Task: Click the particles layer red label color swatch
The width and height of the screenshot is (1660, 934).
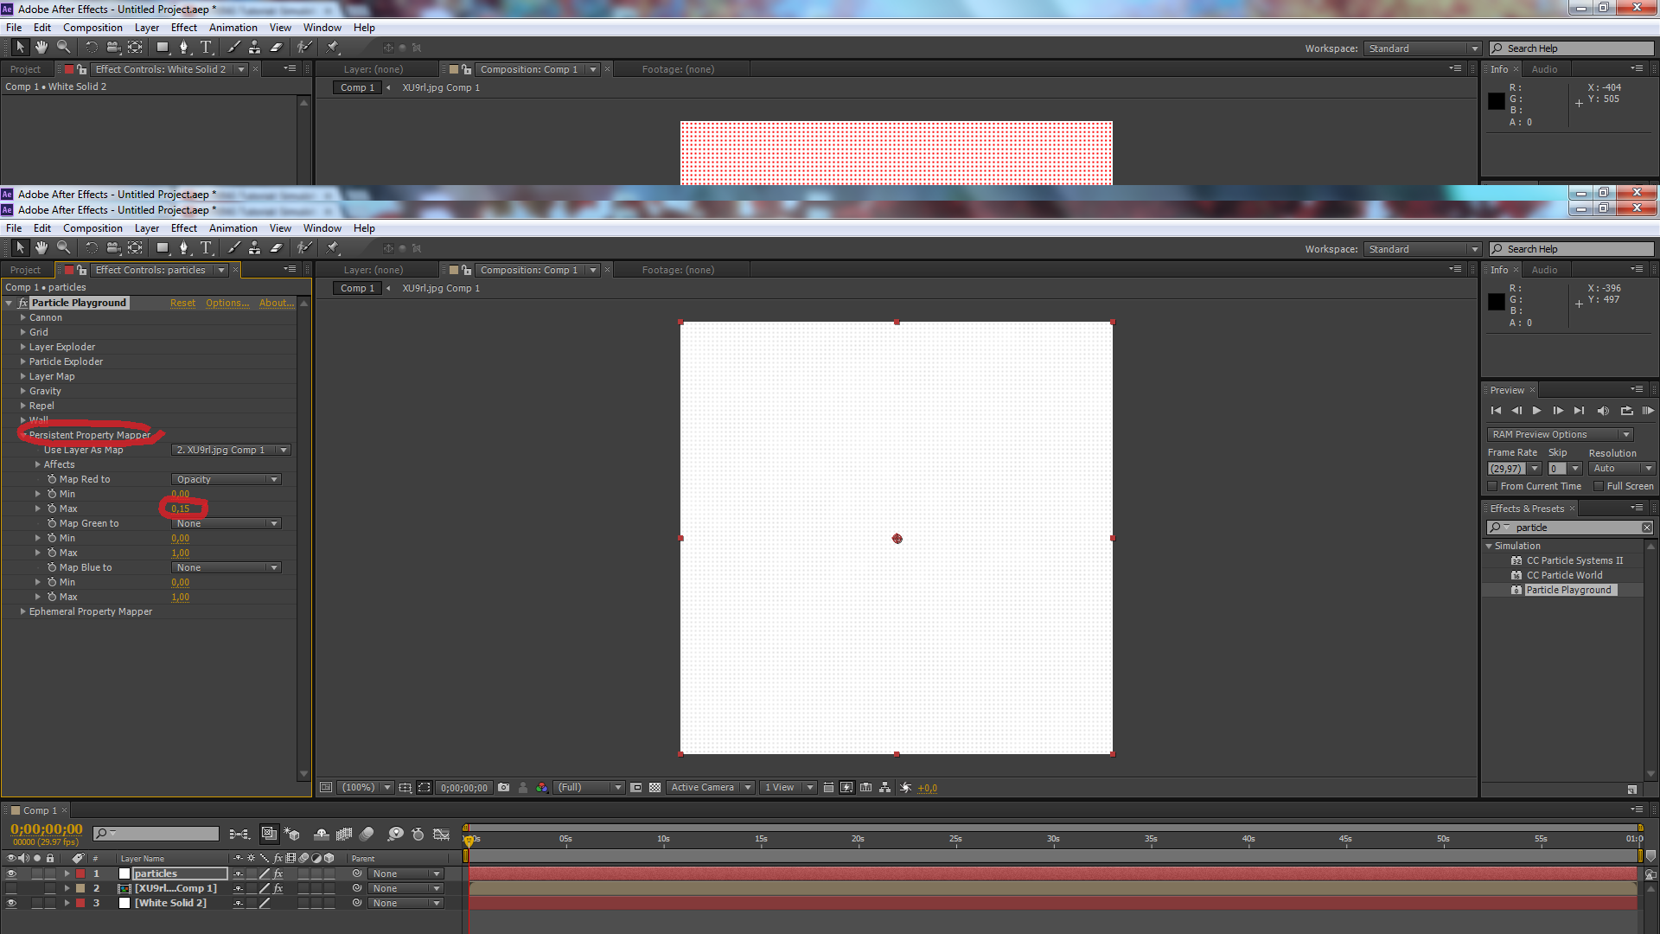Action: click(x=80, y=874)
